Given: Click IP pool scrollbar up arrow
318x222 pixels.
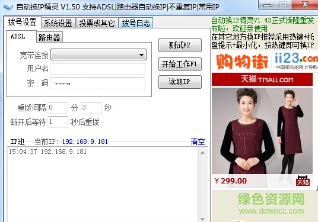Looking at the screenshot, I should pyautogui.click(x=202, y=153).
